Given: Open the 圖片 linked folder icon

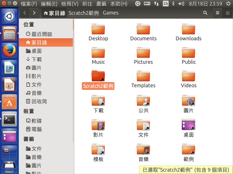Looking at the screenshot, I should point(188,100).
